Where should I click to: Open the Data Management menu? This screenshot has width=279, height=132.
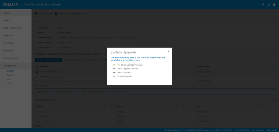point(13,28)
